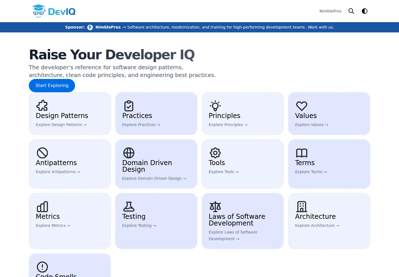Click the NimblePros sponsor logo icon
Screen dimensions: 399x277
coord(90,27)
